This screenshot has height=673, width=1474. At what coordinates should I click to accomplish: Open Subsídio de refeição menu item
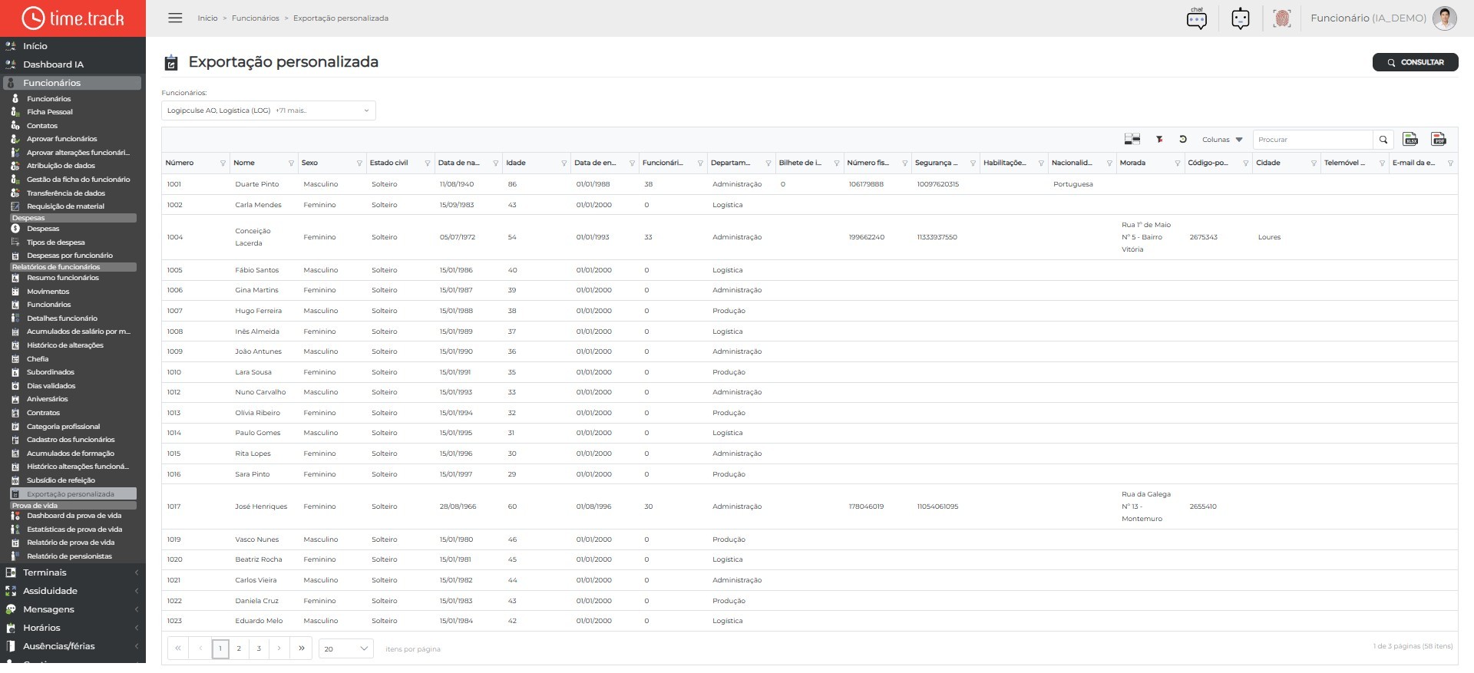click(61, 480)
